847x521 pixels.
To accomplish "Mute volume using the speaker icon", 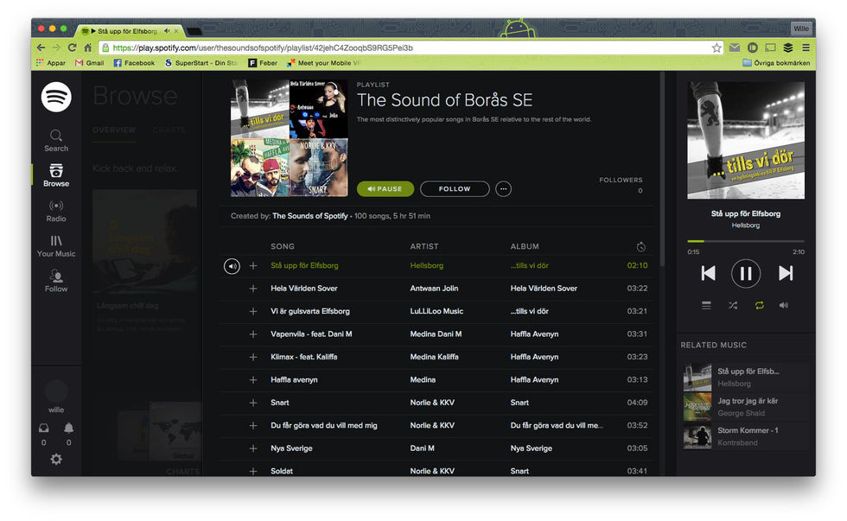I will tap(784, 305).
